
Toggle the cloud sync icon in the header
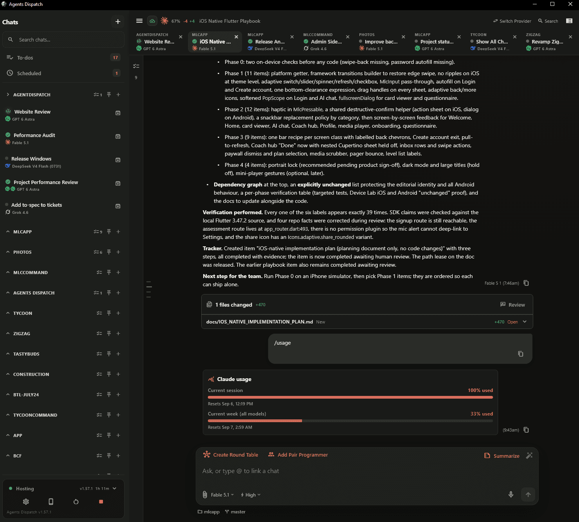pyautogui.click(x=152, y=21)
